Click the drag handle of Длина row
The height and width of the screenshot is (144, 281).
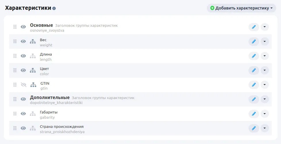[15, 56]
